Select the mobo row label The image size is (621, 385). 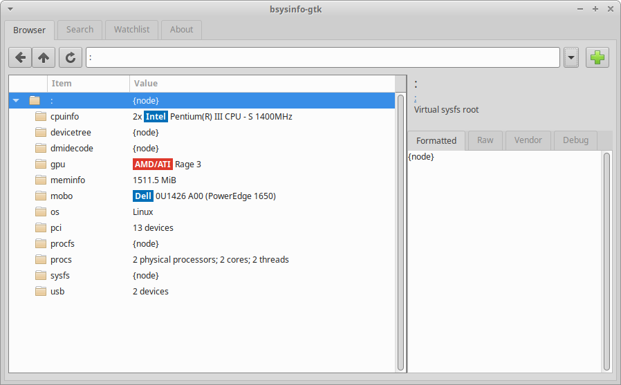[x=62, y=196]
